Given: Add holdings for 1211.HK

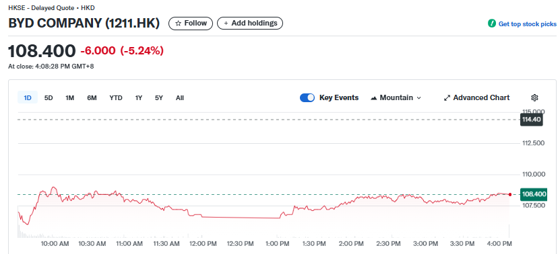Looking at the screenshot, I should pyautogui.click(x=250, y=24).
